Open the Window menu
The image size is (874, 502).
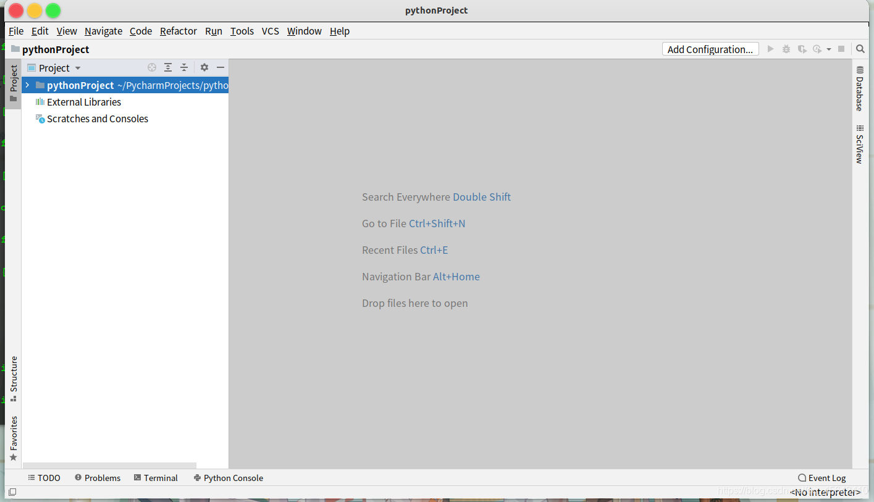pyautogui.click(x=305, y=31)
